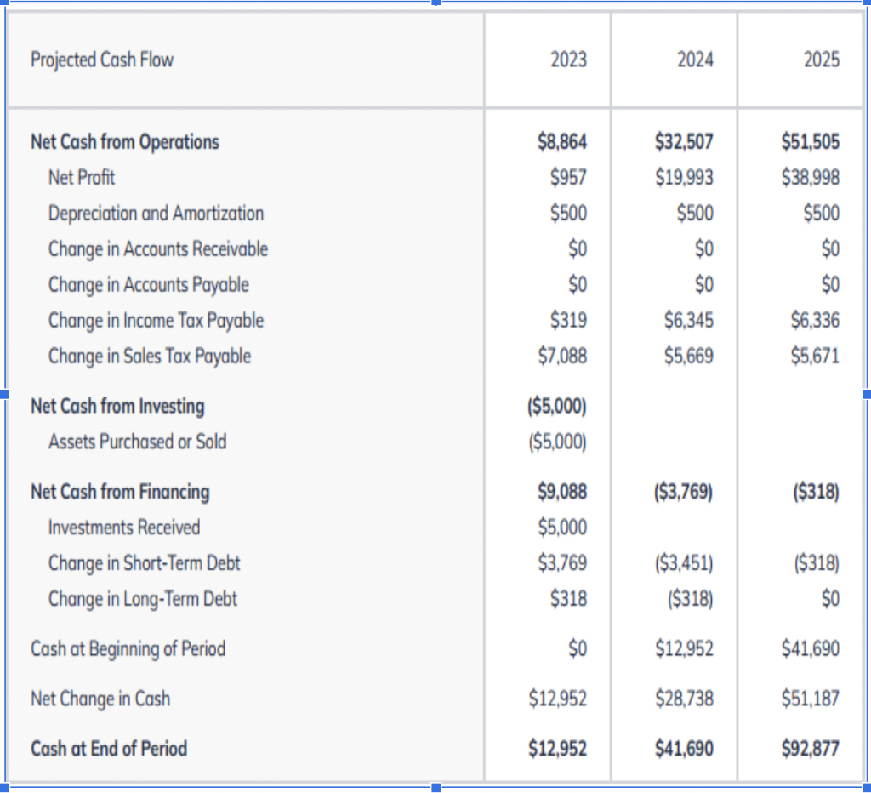
Task: Select the Net Profit row label
Action: [x=81, y=178]
